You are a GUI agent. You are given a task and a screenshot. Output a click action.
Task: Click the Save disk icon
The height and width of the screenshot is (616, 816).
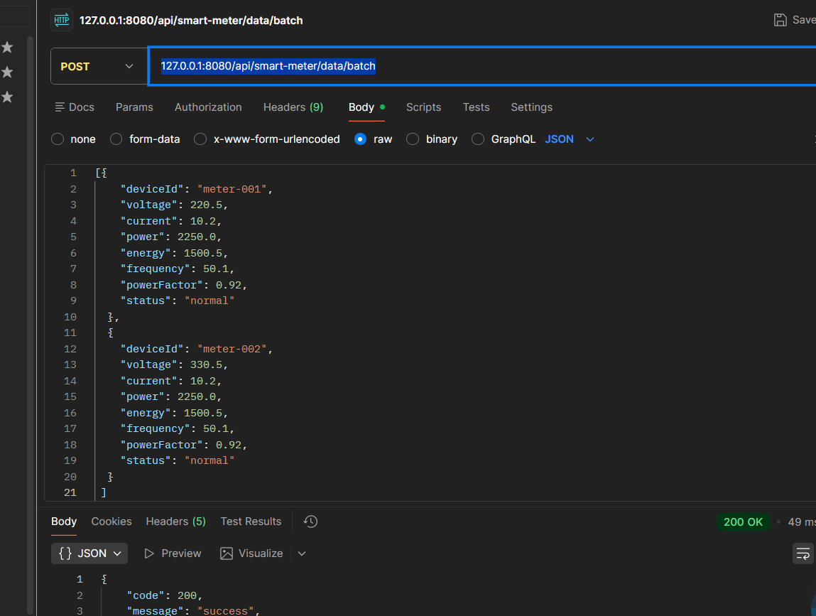click(x=780, y=20)
